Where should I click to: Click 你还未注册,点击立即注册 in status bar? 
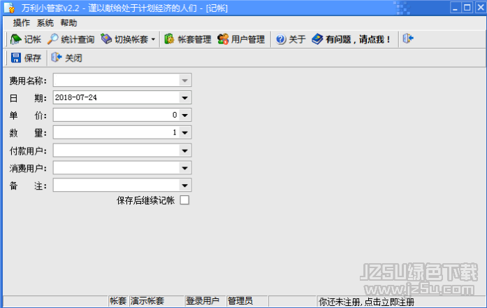366,302
